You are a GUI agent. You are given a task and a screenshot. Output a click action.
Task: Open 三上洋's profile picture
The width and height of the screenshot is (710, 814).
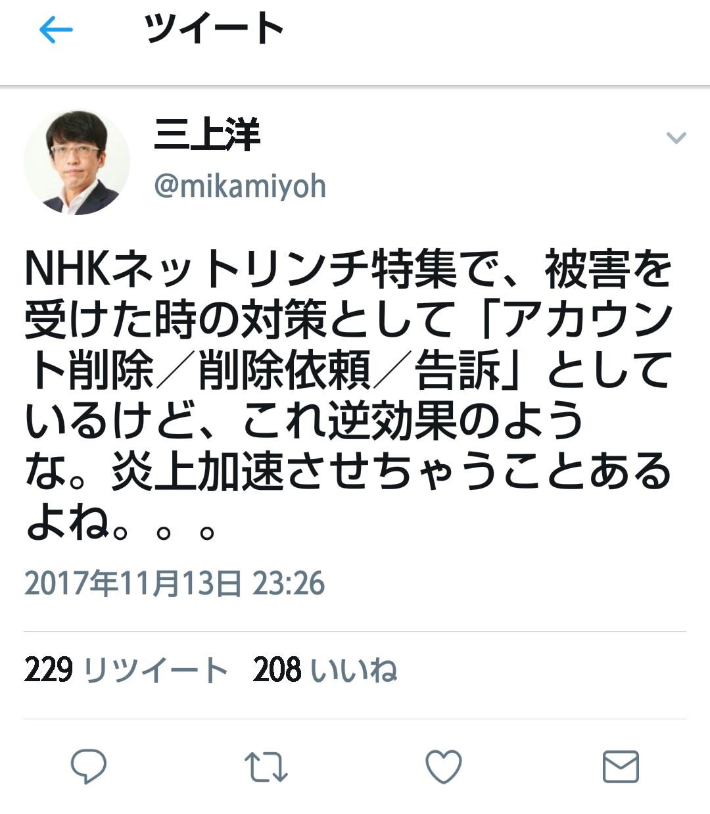[77, 163]
